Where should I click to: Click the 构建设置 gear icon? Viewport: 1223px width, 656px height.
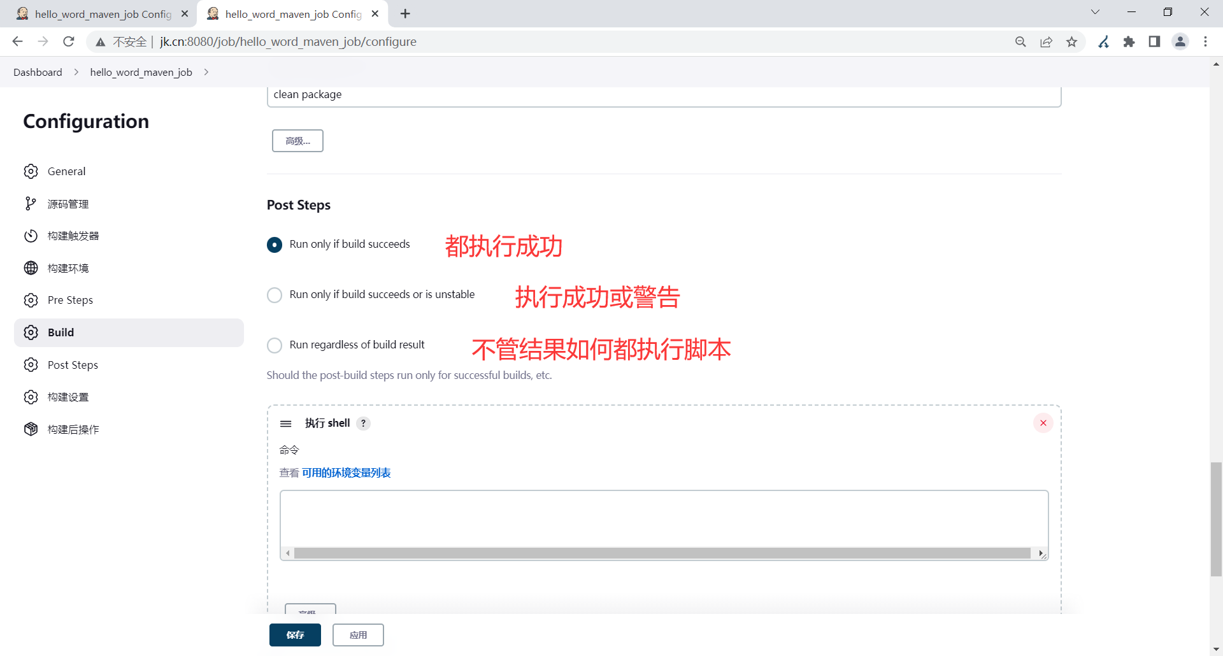[x=31, y=397]
